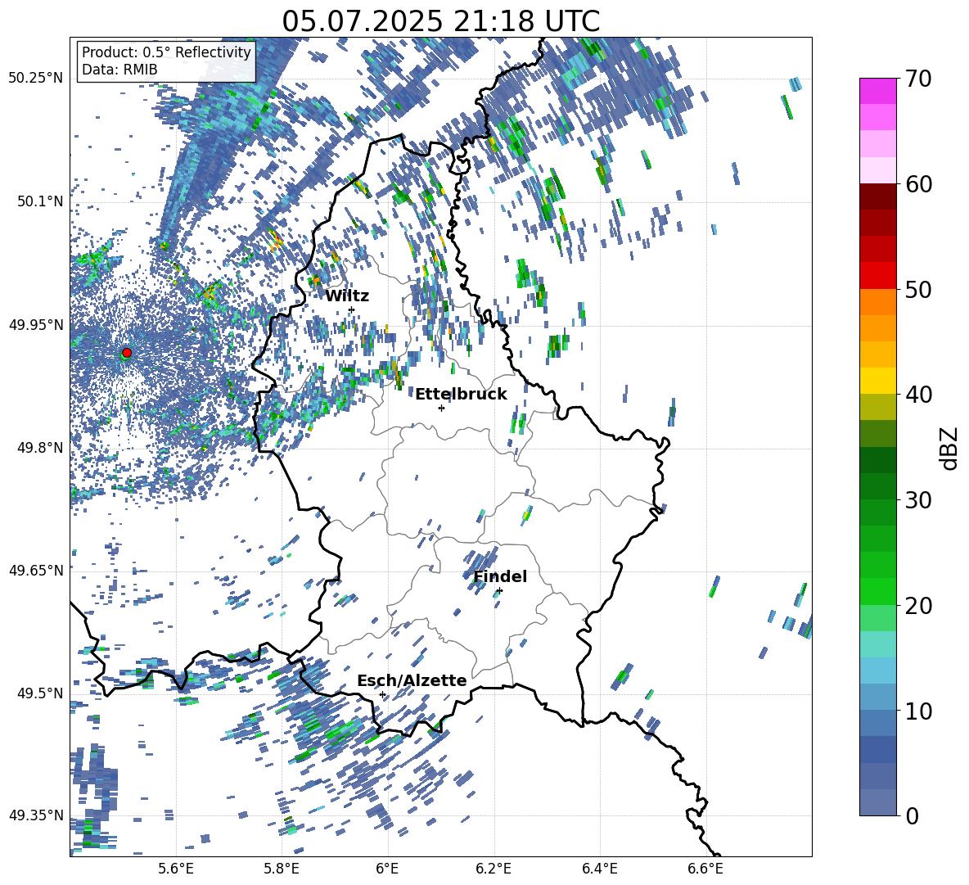The height and width of the screenshot is (885, 969).
Task: Click the 49.35°N latitude label
Action: tap(36, 815)
